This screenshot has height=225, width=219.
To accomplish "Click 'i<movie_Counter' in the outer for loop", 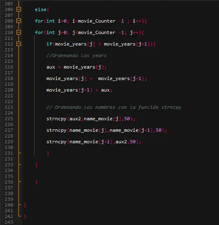I will (94, 21).
